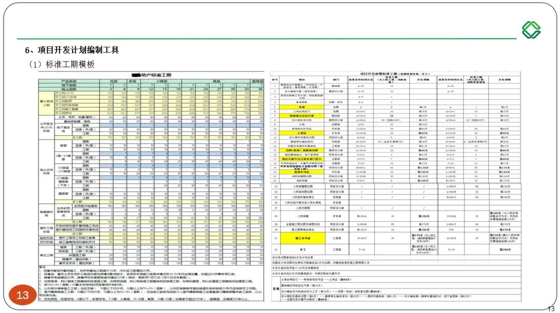Click the '部门' column header in right table
The image size is (560, 313).
pos(336,80)
